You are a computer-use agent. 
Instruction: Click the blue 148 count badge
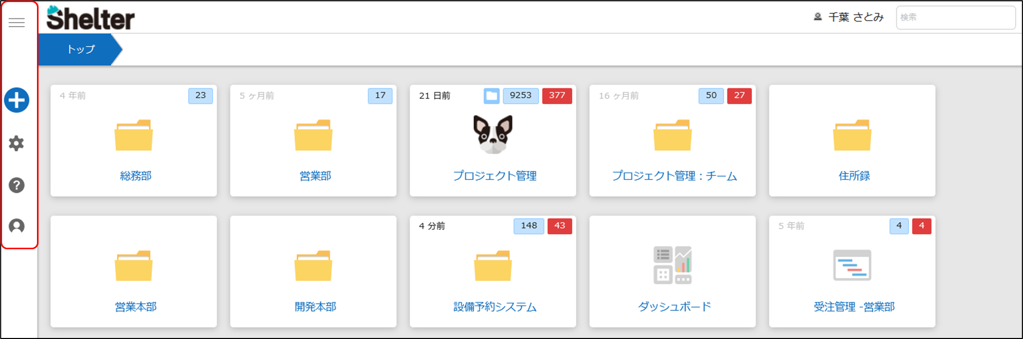point(529,226)
